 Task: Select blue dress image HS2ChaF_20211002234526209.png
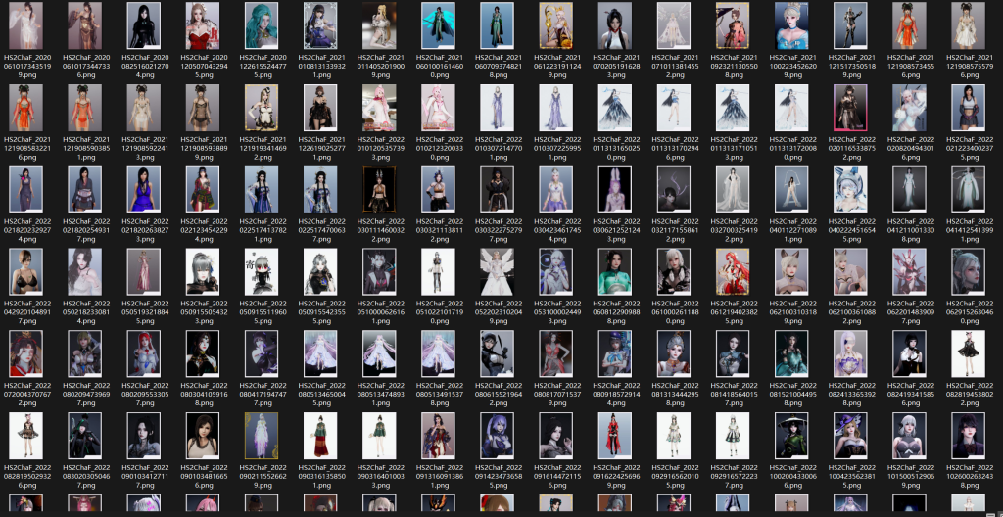click(x=791, y=26)
